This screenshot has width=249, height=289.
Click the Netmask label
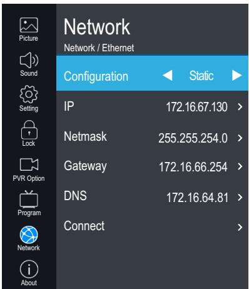85,136
